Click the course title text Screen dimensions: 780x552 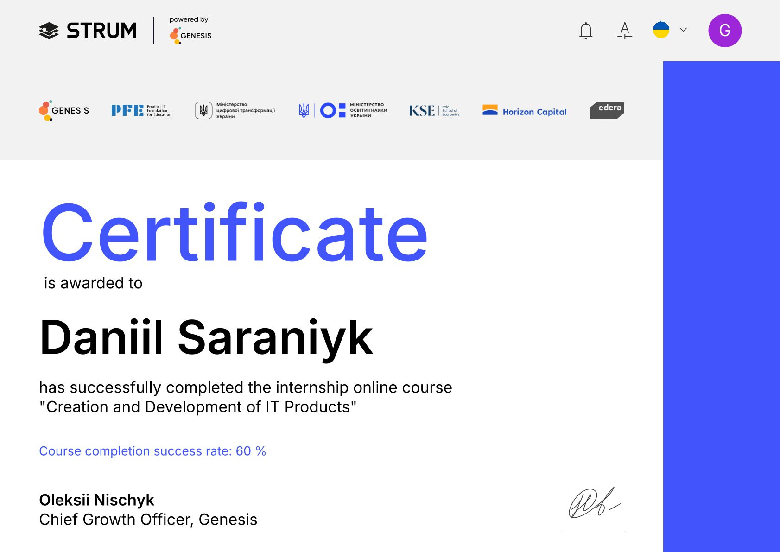click(198, 407)
